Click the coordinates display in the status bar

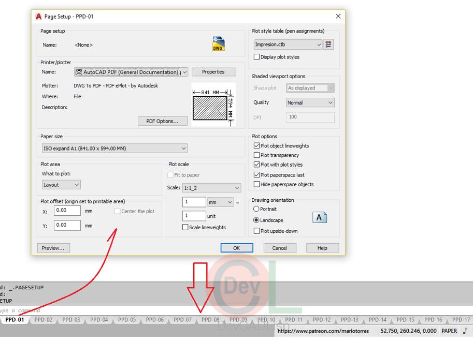(x=409, y=330)
